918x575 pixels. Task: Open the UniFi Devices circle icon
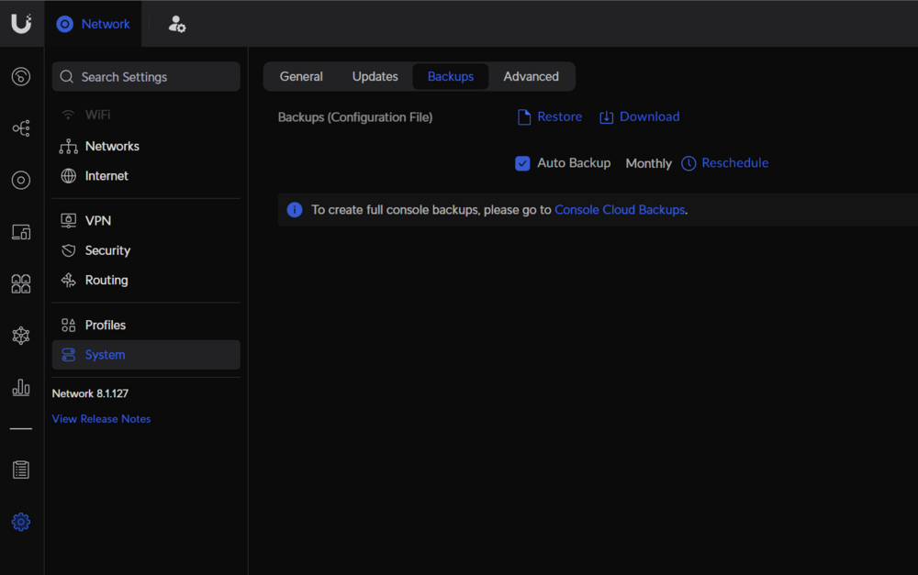point(21,180)
